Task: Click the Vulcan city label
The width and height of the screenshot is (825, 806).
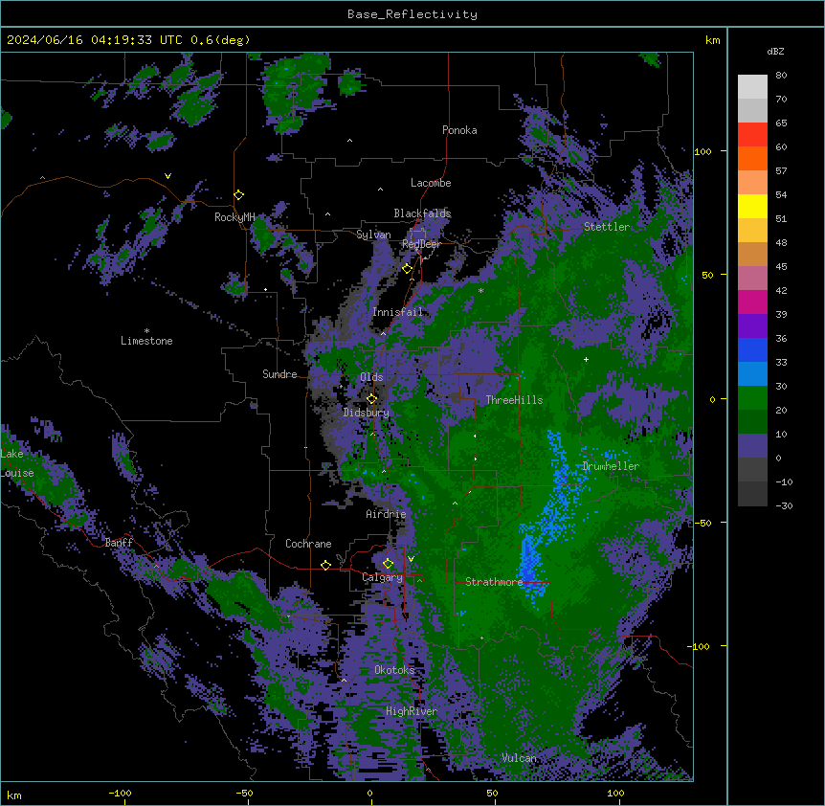Action: pyautogui.click(x=520, y=758)
